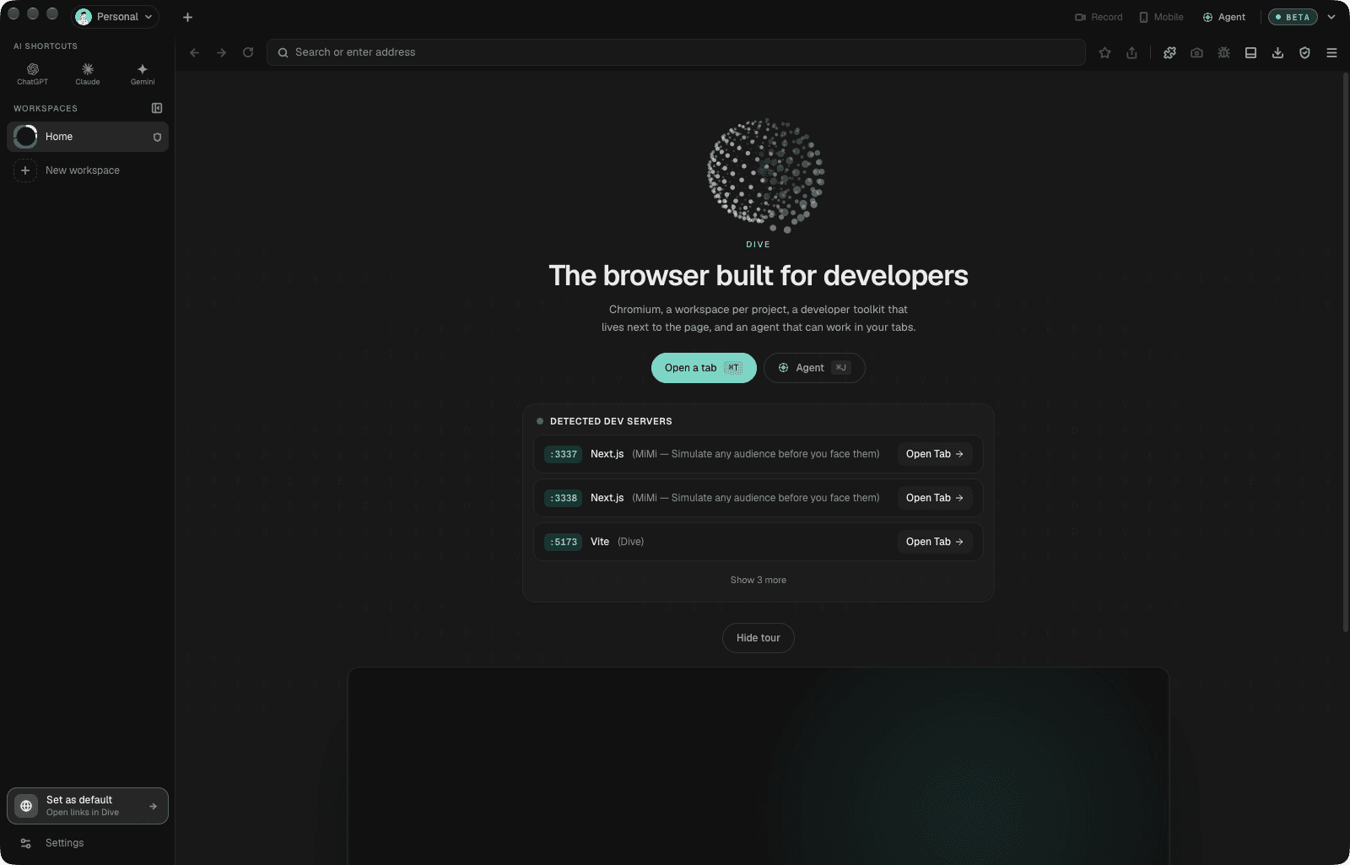Click the page vertical scrollbar
This screenshot has height=865, width=1350.
tap(1346, 352)
